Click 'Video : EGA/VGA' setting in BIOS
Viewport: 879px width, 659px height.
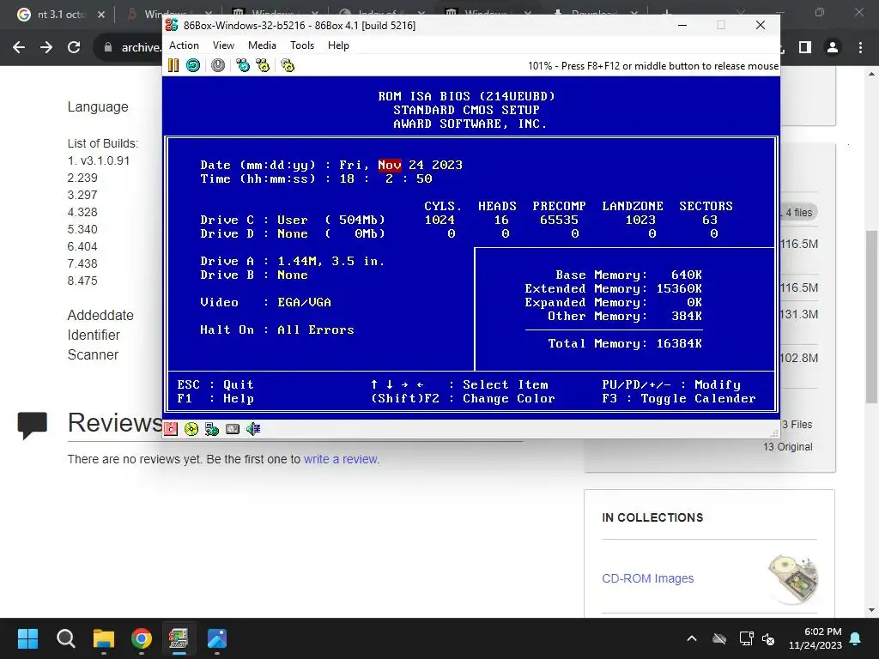click(x=266, y=303)
